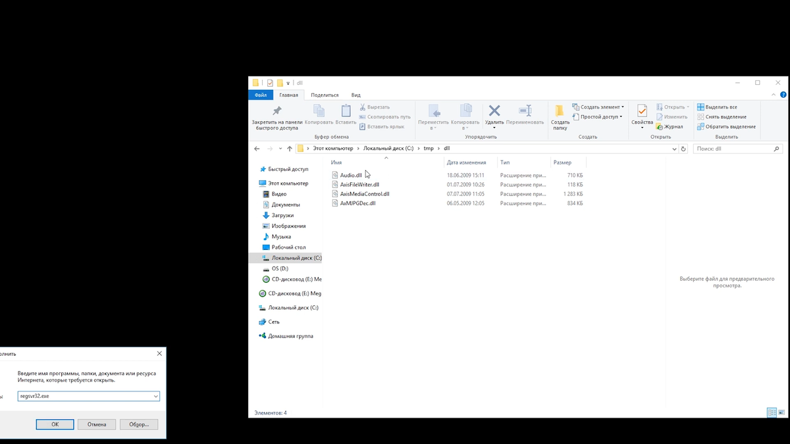Click Вставить ярлык in the ribbon
790x444 pixels.
coord(382,126)
